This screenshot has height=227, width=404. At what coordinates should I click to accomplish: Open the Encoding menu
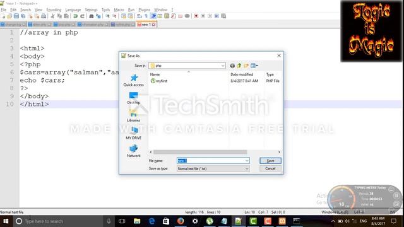pos(54,9)
